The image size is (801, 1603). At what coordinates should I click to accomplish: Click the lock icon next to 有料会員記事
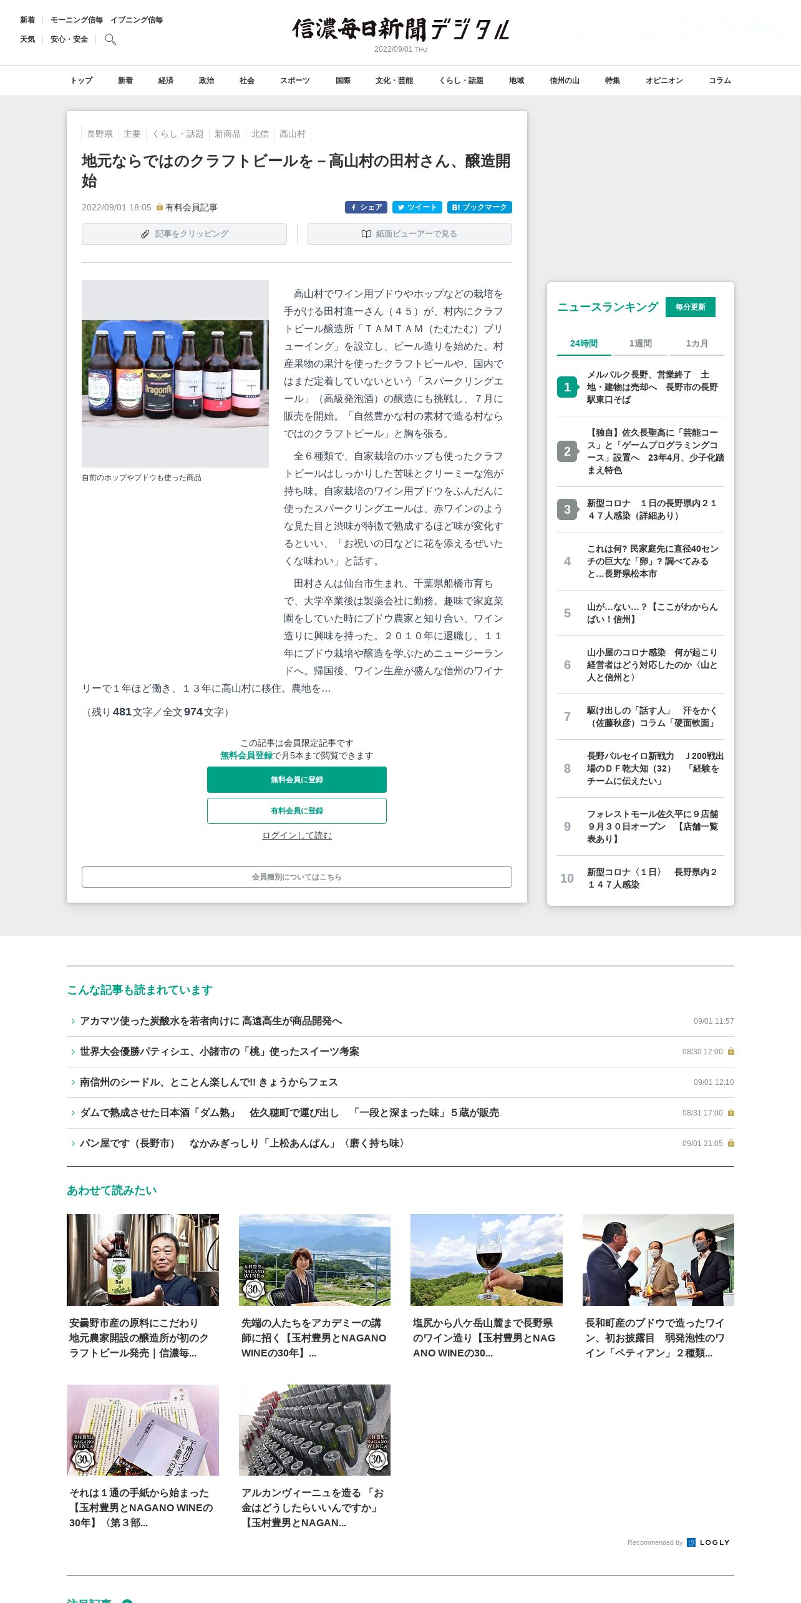[x=160, y=207]
